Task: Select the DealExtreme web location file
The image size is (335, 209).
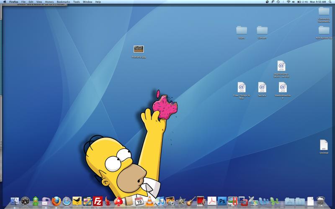Action: pyautogui.click(x=281, y=66)
